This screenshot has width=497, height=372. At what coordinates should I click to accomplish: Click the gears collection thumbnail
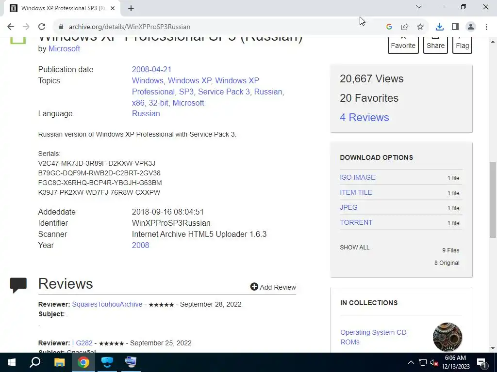click(447, 337)
